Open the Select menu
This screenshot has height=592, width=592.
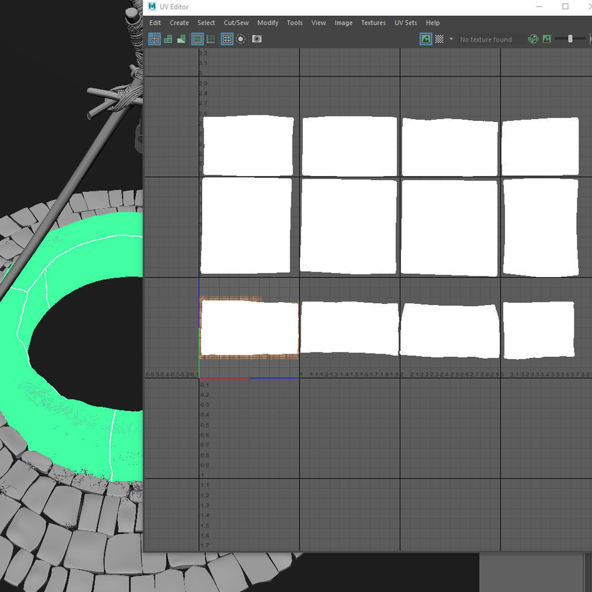pyautogui.click(x=206, y=23)
